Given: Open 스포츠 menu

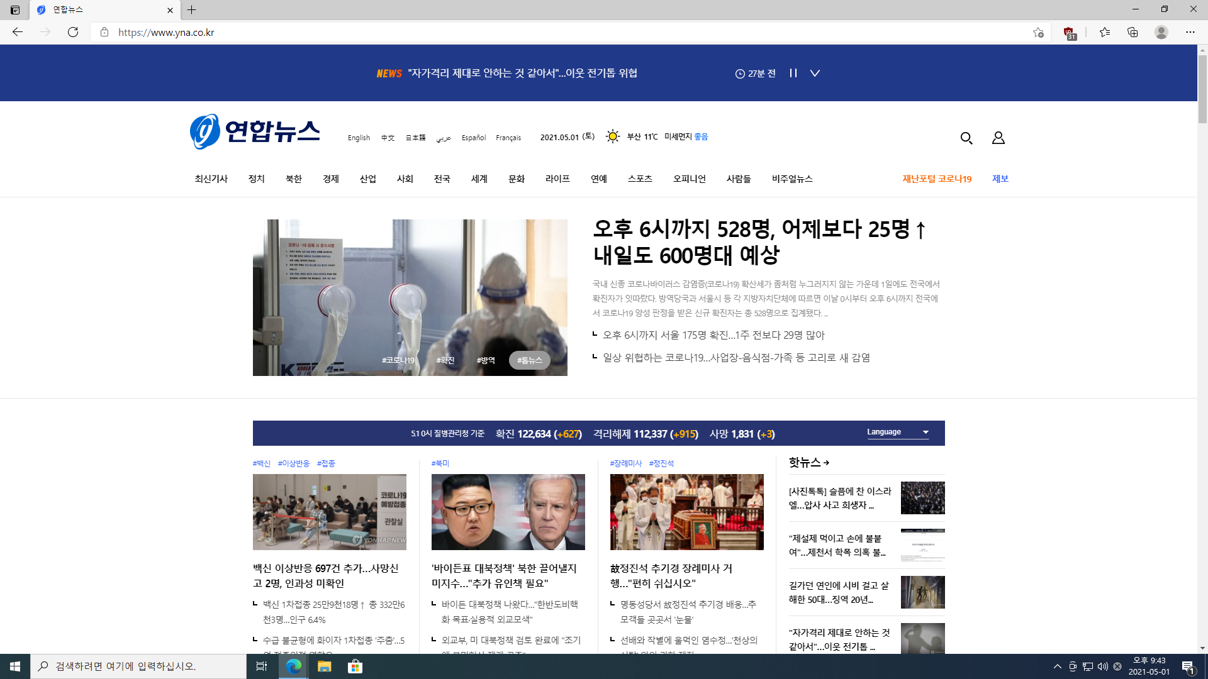Looking at the screenshot, I should (x=640, y=179).
